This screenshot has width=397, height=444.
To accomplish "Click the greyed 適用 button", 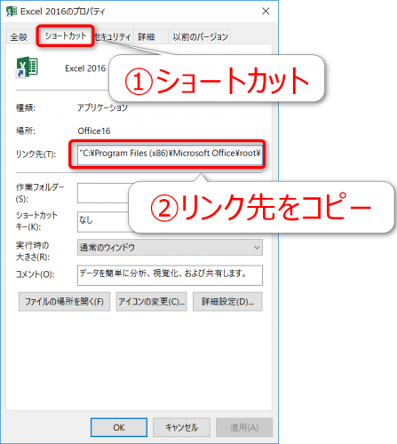I will 244,427.
